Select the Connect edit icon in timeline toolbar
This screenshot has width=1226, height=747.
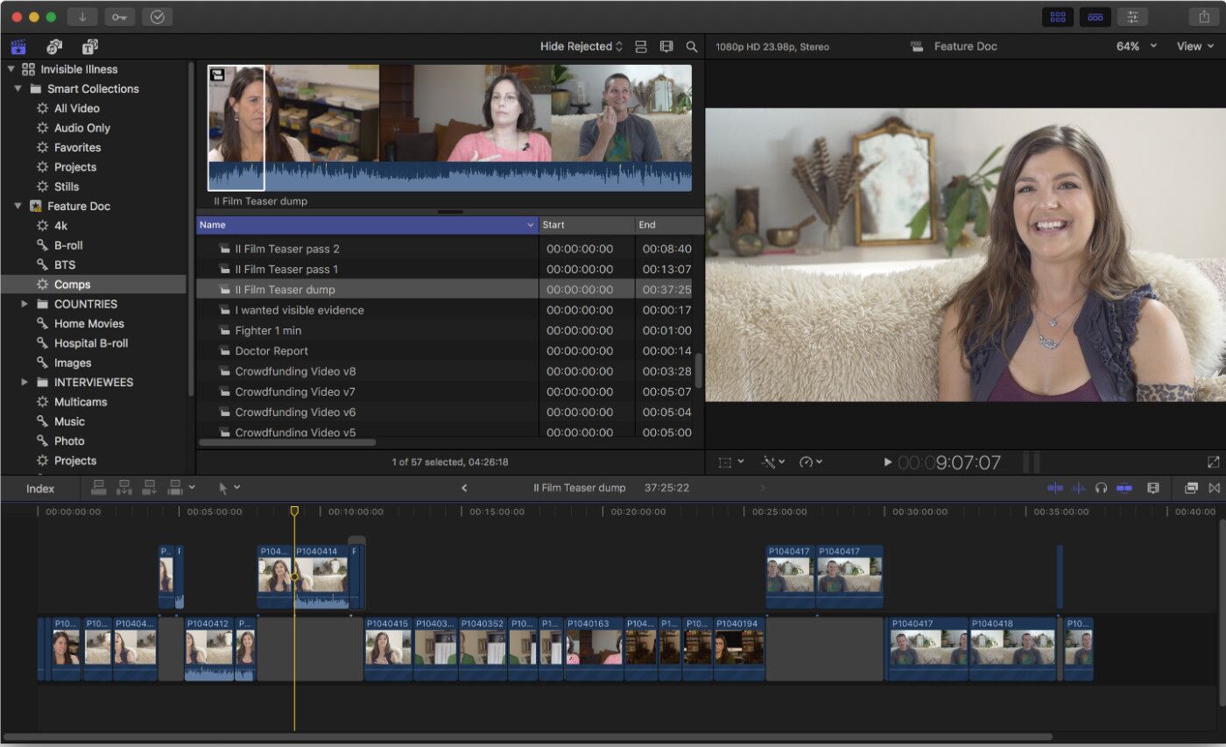(99, 488)
